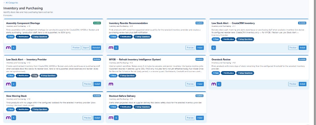Click the Stockout Before Delivery title

click(122, 96)
